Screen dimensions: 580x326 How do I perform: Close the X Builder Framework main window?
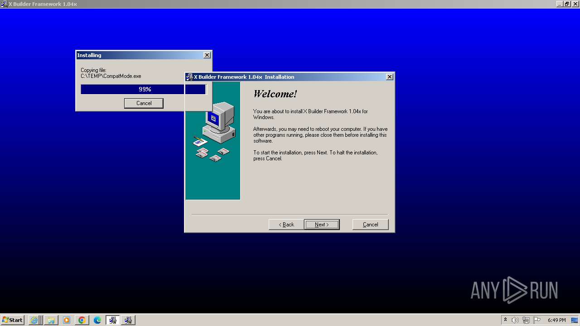pos(575,4)
